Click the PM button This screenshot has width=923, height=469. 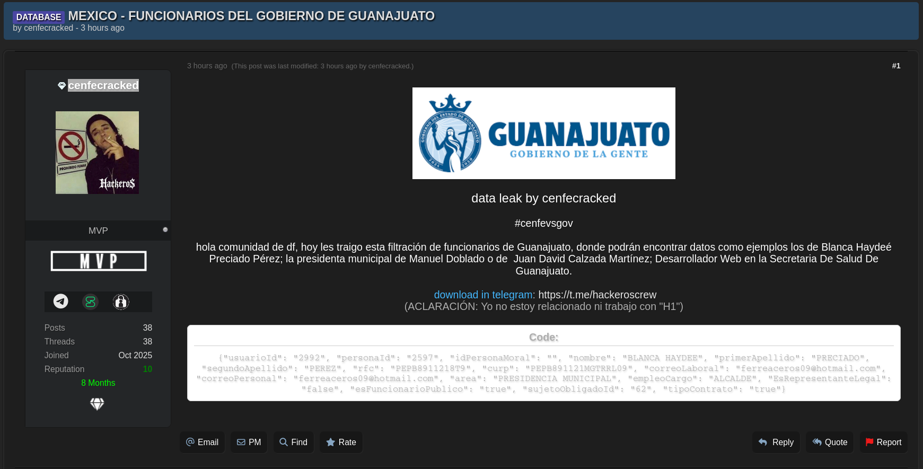[x=249, y=442]
